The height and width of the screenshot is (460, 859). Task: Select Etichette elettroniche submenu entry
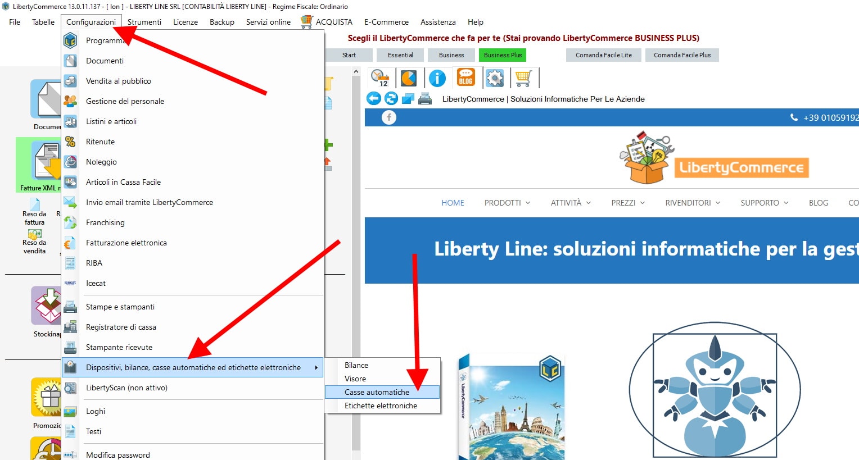click(x=382, y=406)
